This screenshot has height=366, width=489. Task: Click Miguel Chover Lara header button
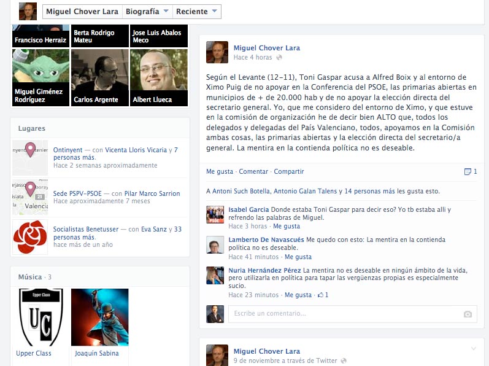coord(82,12)
